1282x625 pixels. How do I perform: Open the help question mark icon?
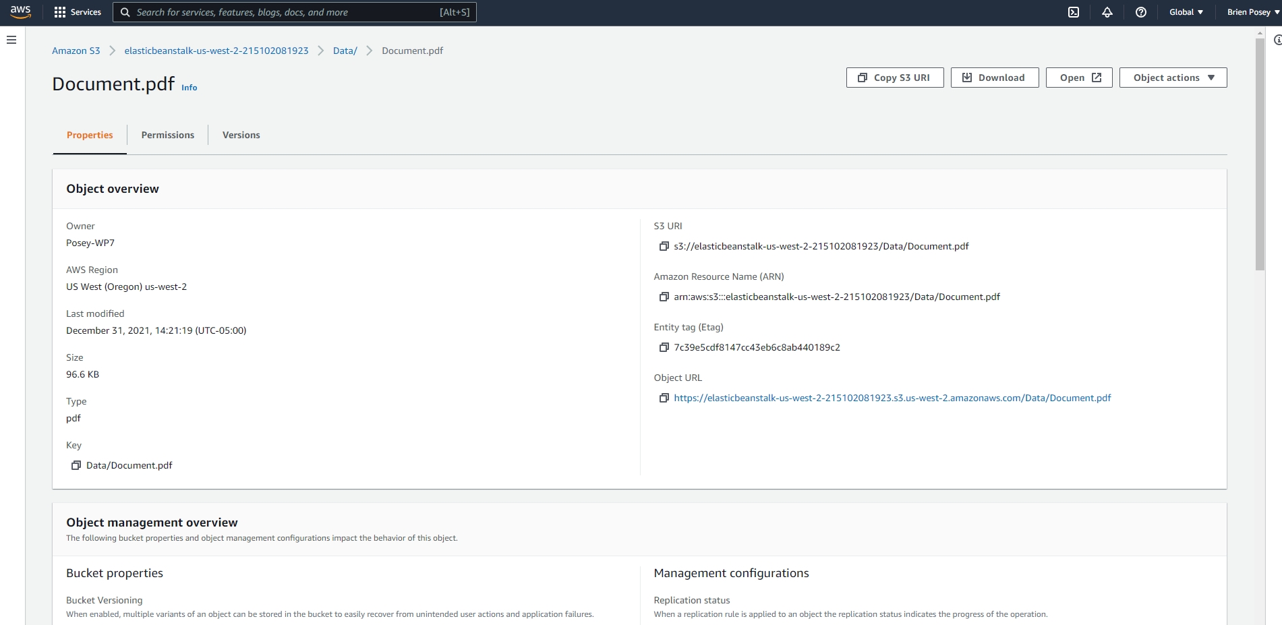[1141, 11]
